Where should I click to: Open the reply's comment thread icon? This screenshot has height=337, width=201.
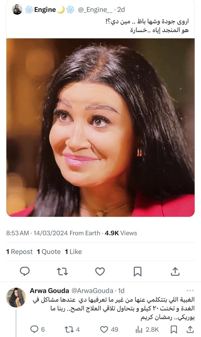tap(34, 329)
